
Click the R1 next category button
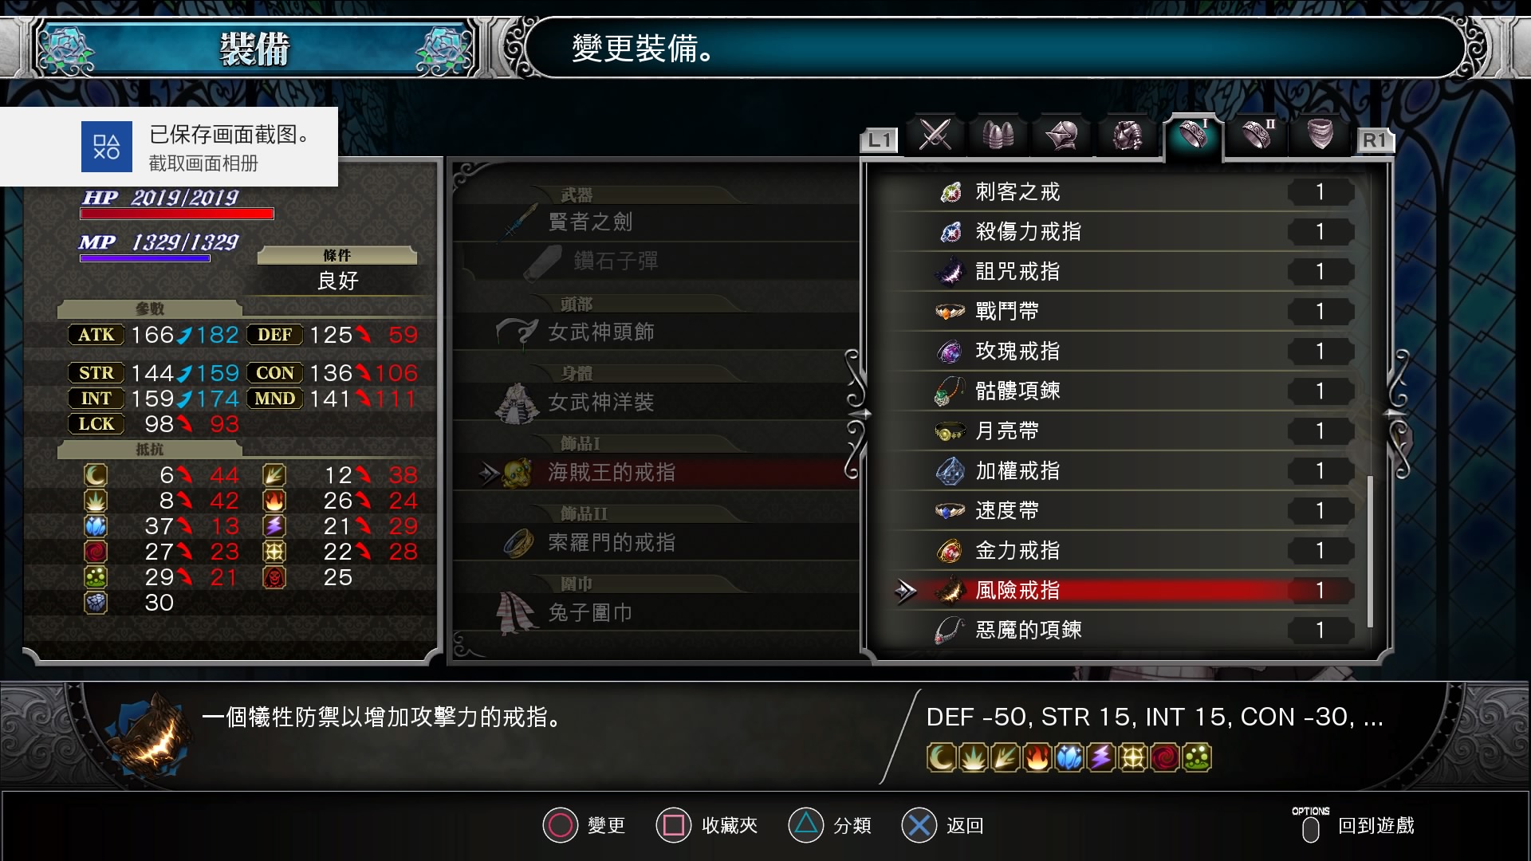[x=1374, y=140]
